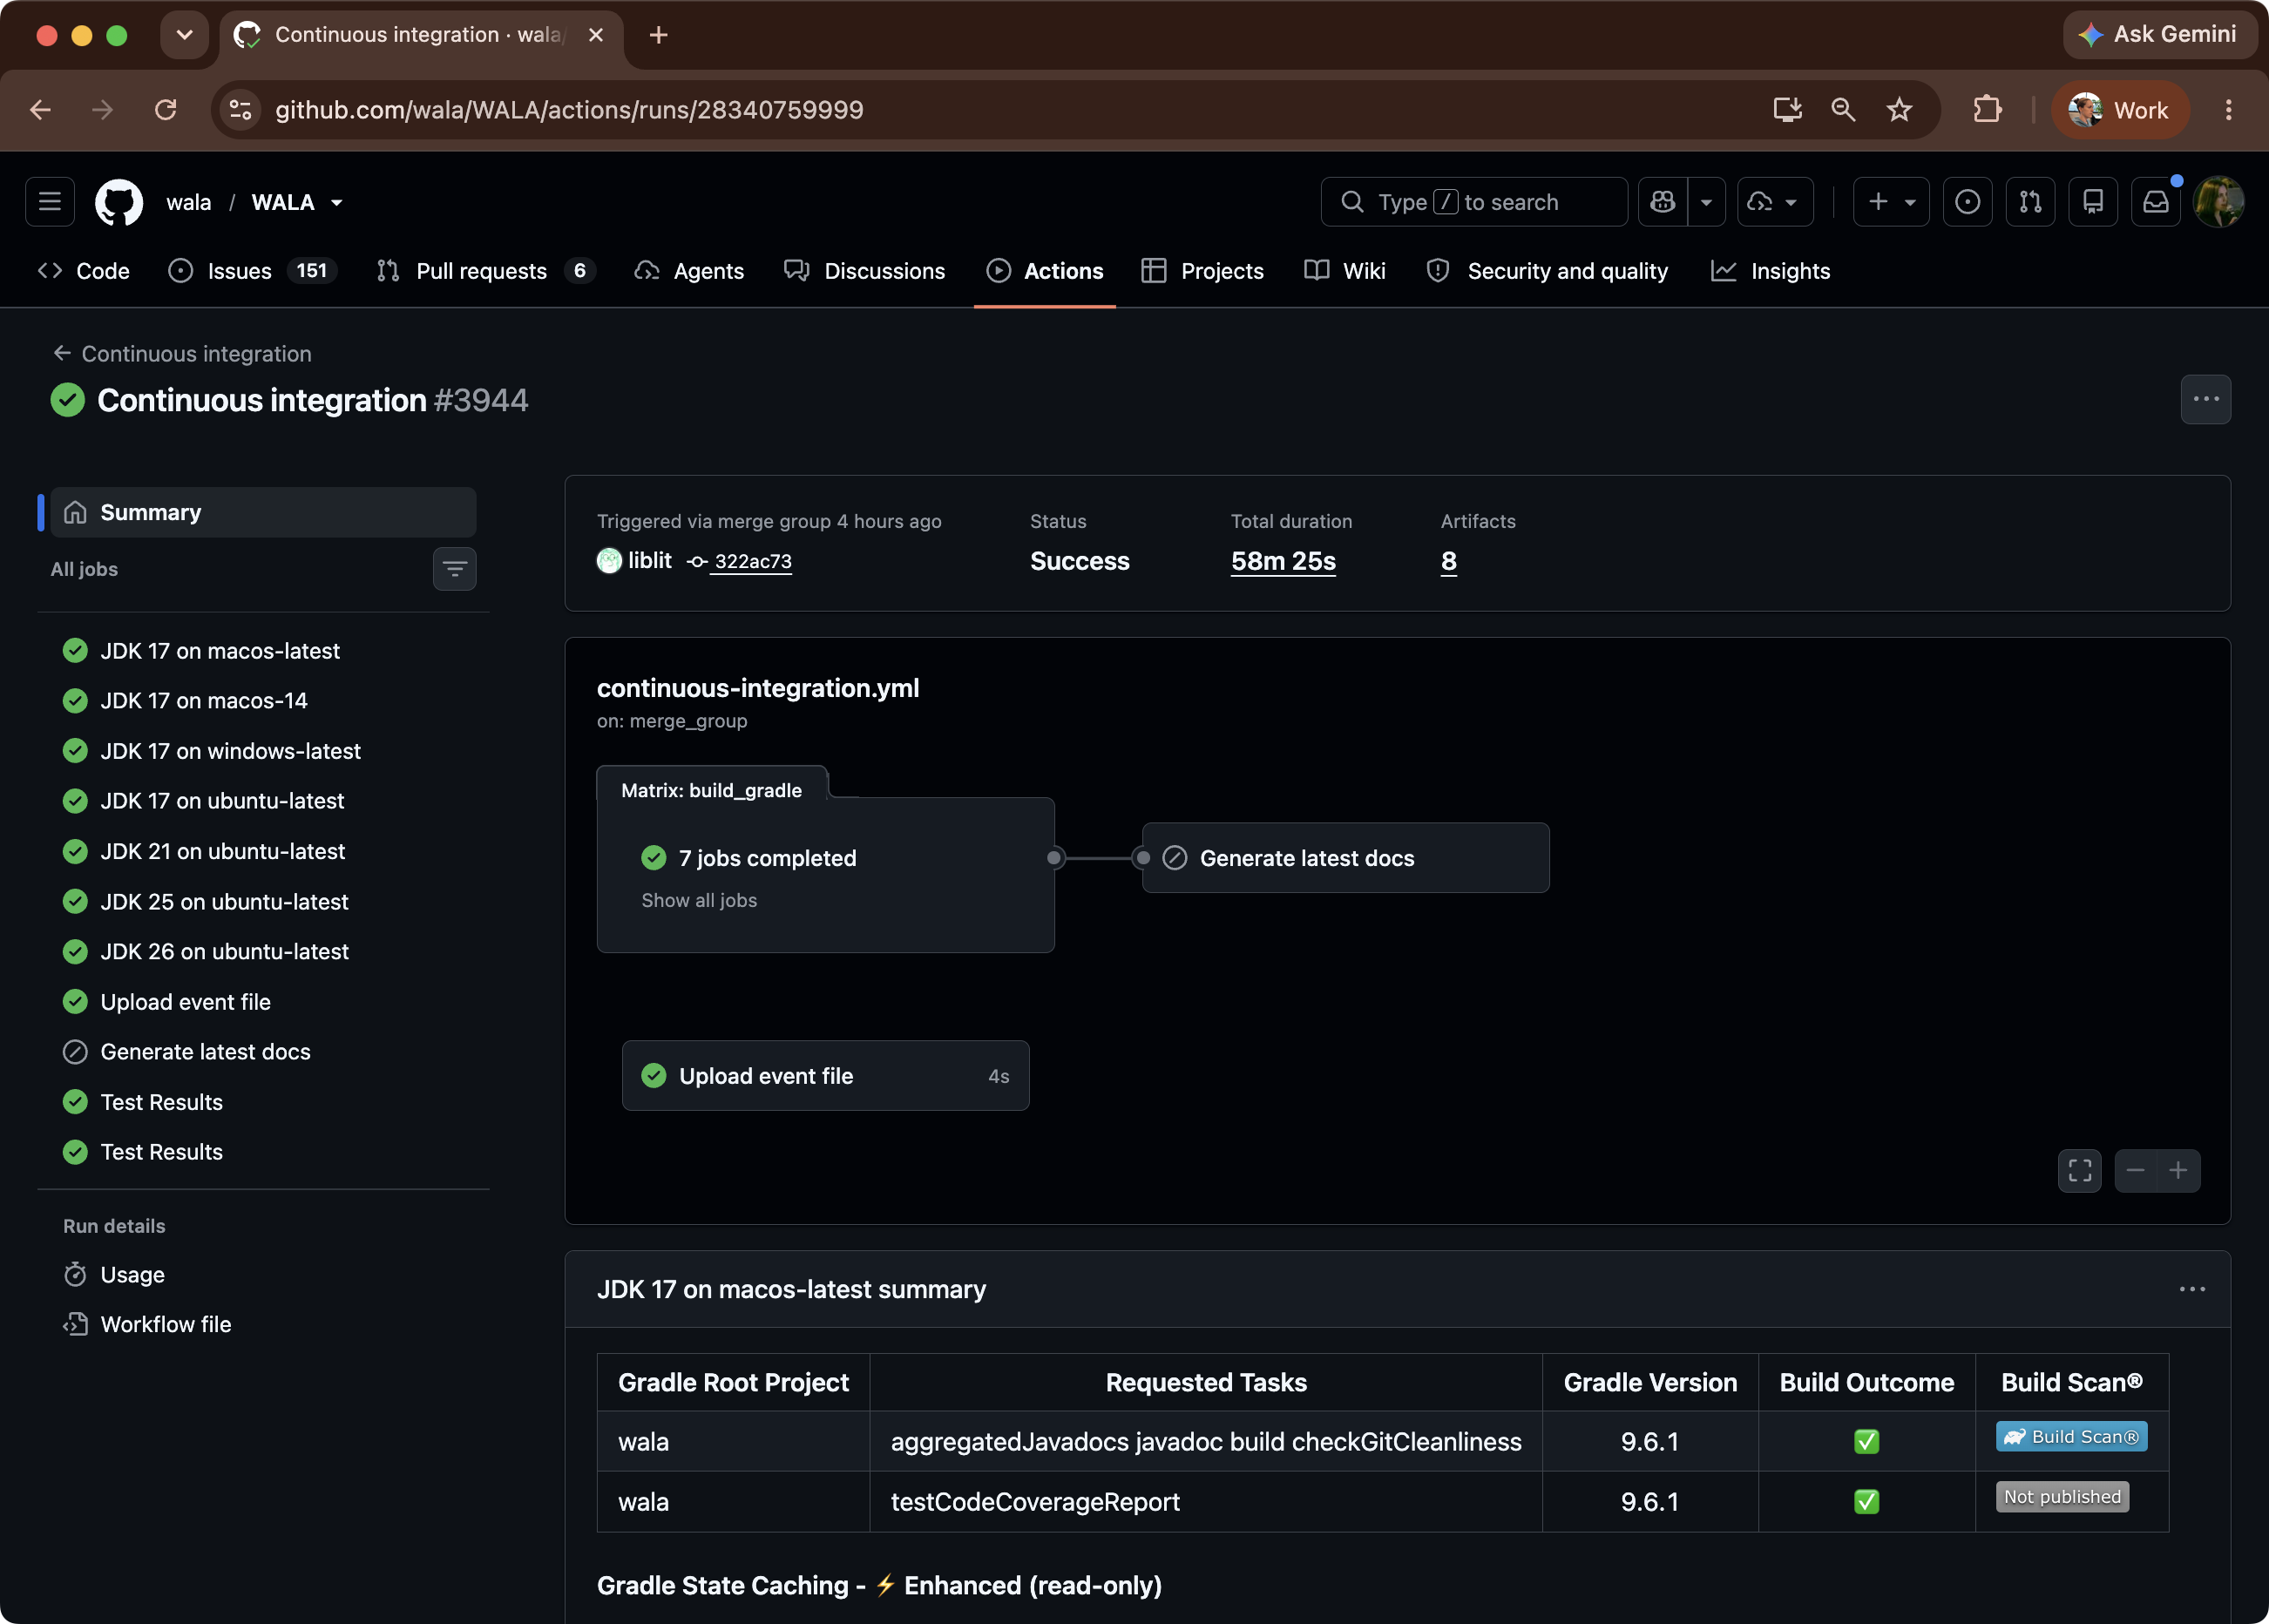Open the user profile avatar menu
Viewport: 2269px width, 1624px height.
(x=2218, y=202)
